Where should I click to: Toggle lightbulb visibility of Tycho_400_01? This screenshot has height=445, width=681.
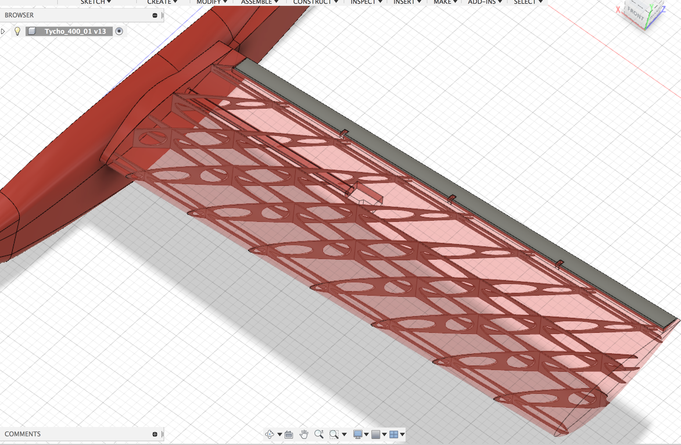pos(17,31)
